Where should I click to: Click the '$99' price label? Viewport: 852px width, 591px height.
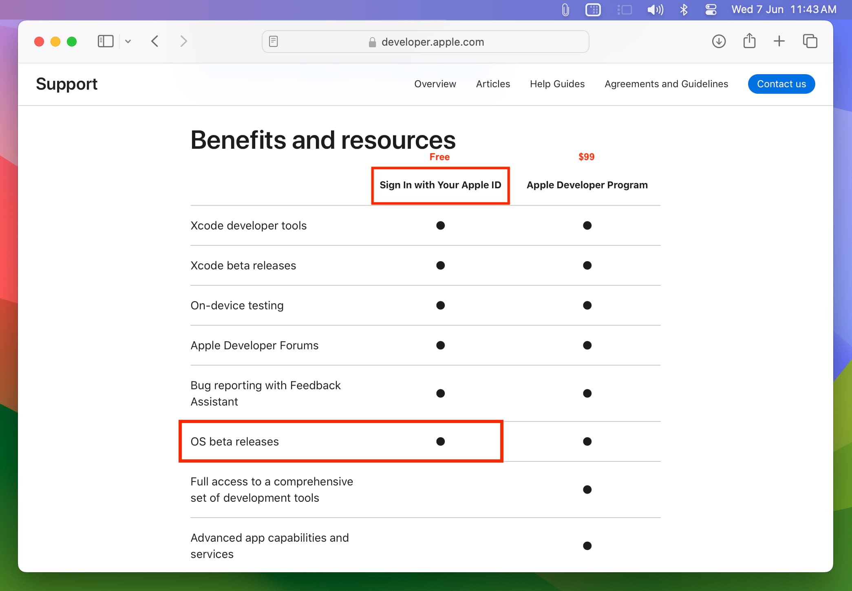[587, 157]
